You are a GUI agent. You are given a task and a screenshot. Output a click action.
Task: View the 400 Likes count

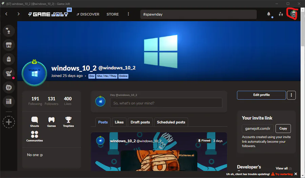(68, 101)
